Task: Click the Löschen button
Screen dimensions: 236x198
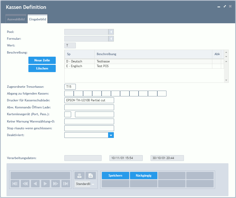Action: pyautogui.click(x=42, y=68)
